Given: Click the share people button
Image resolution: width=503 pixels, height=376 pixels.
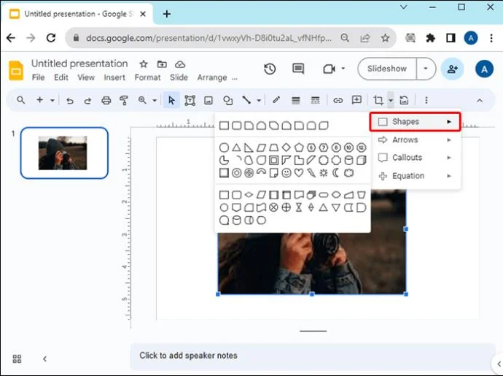Looking at the screenshot, I should point(453,69).
